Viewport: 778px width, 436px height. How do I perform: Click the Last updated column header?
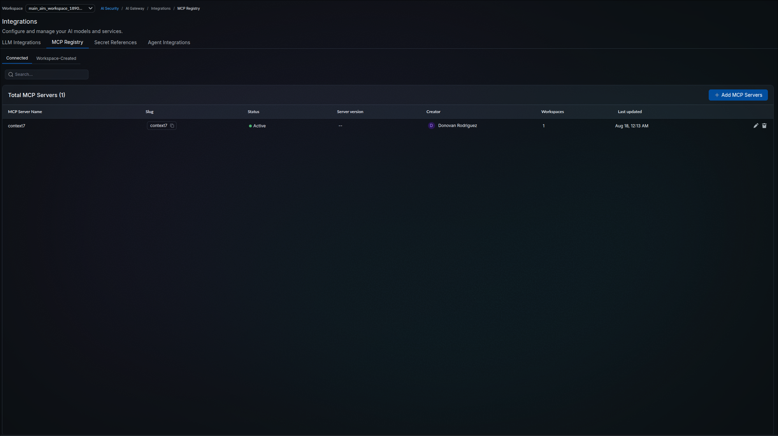click(x=630, y=112)
